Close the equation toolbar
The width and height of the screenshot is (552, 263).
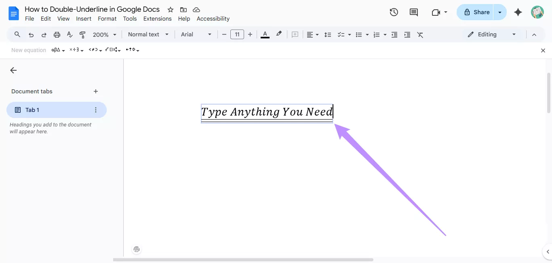[x=543, y=50]
